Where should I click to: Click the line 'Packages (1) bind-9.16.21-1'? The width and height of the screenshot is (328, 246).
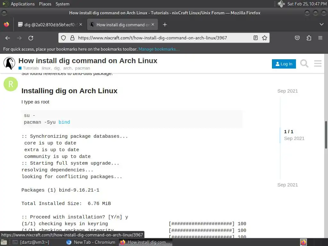pos(60,190)
